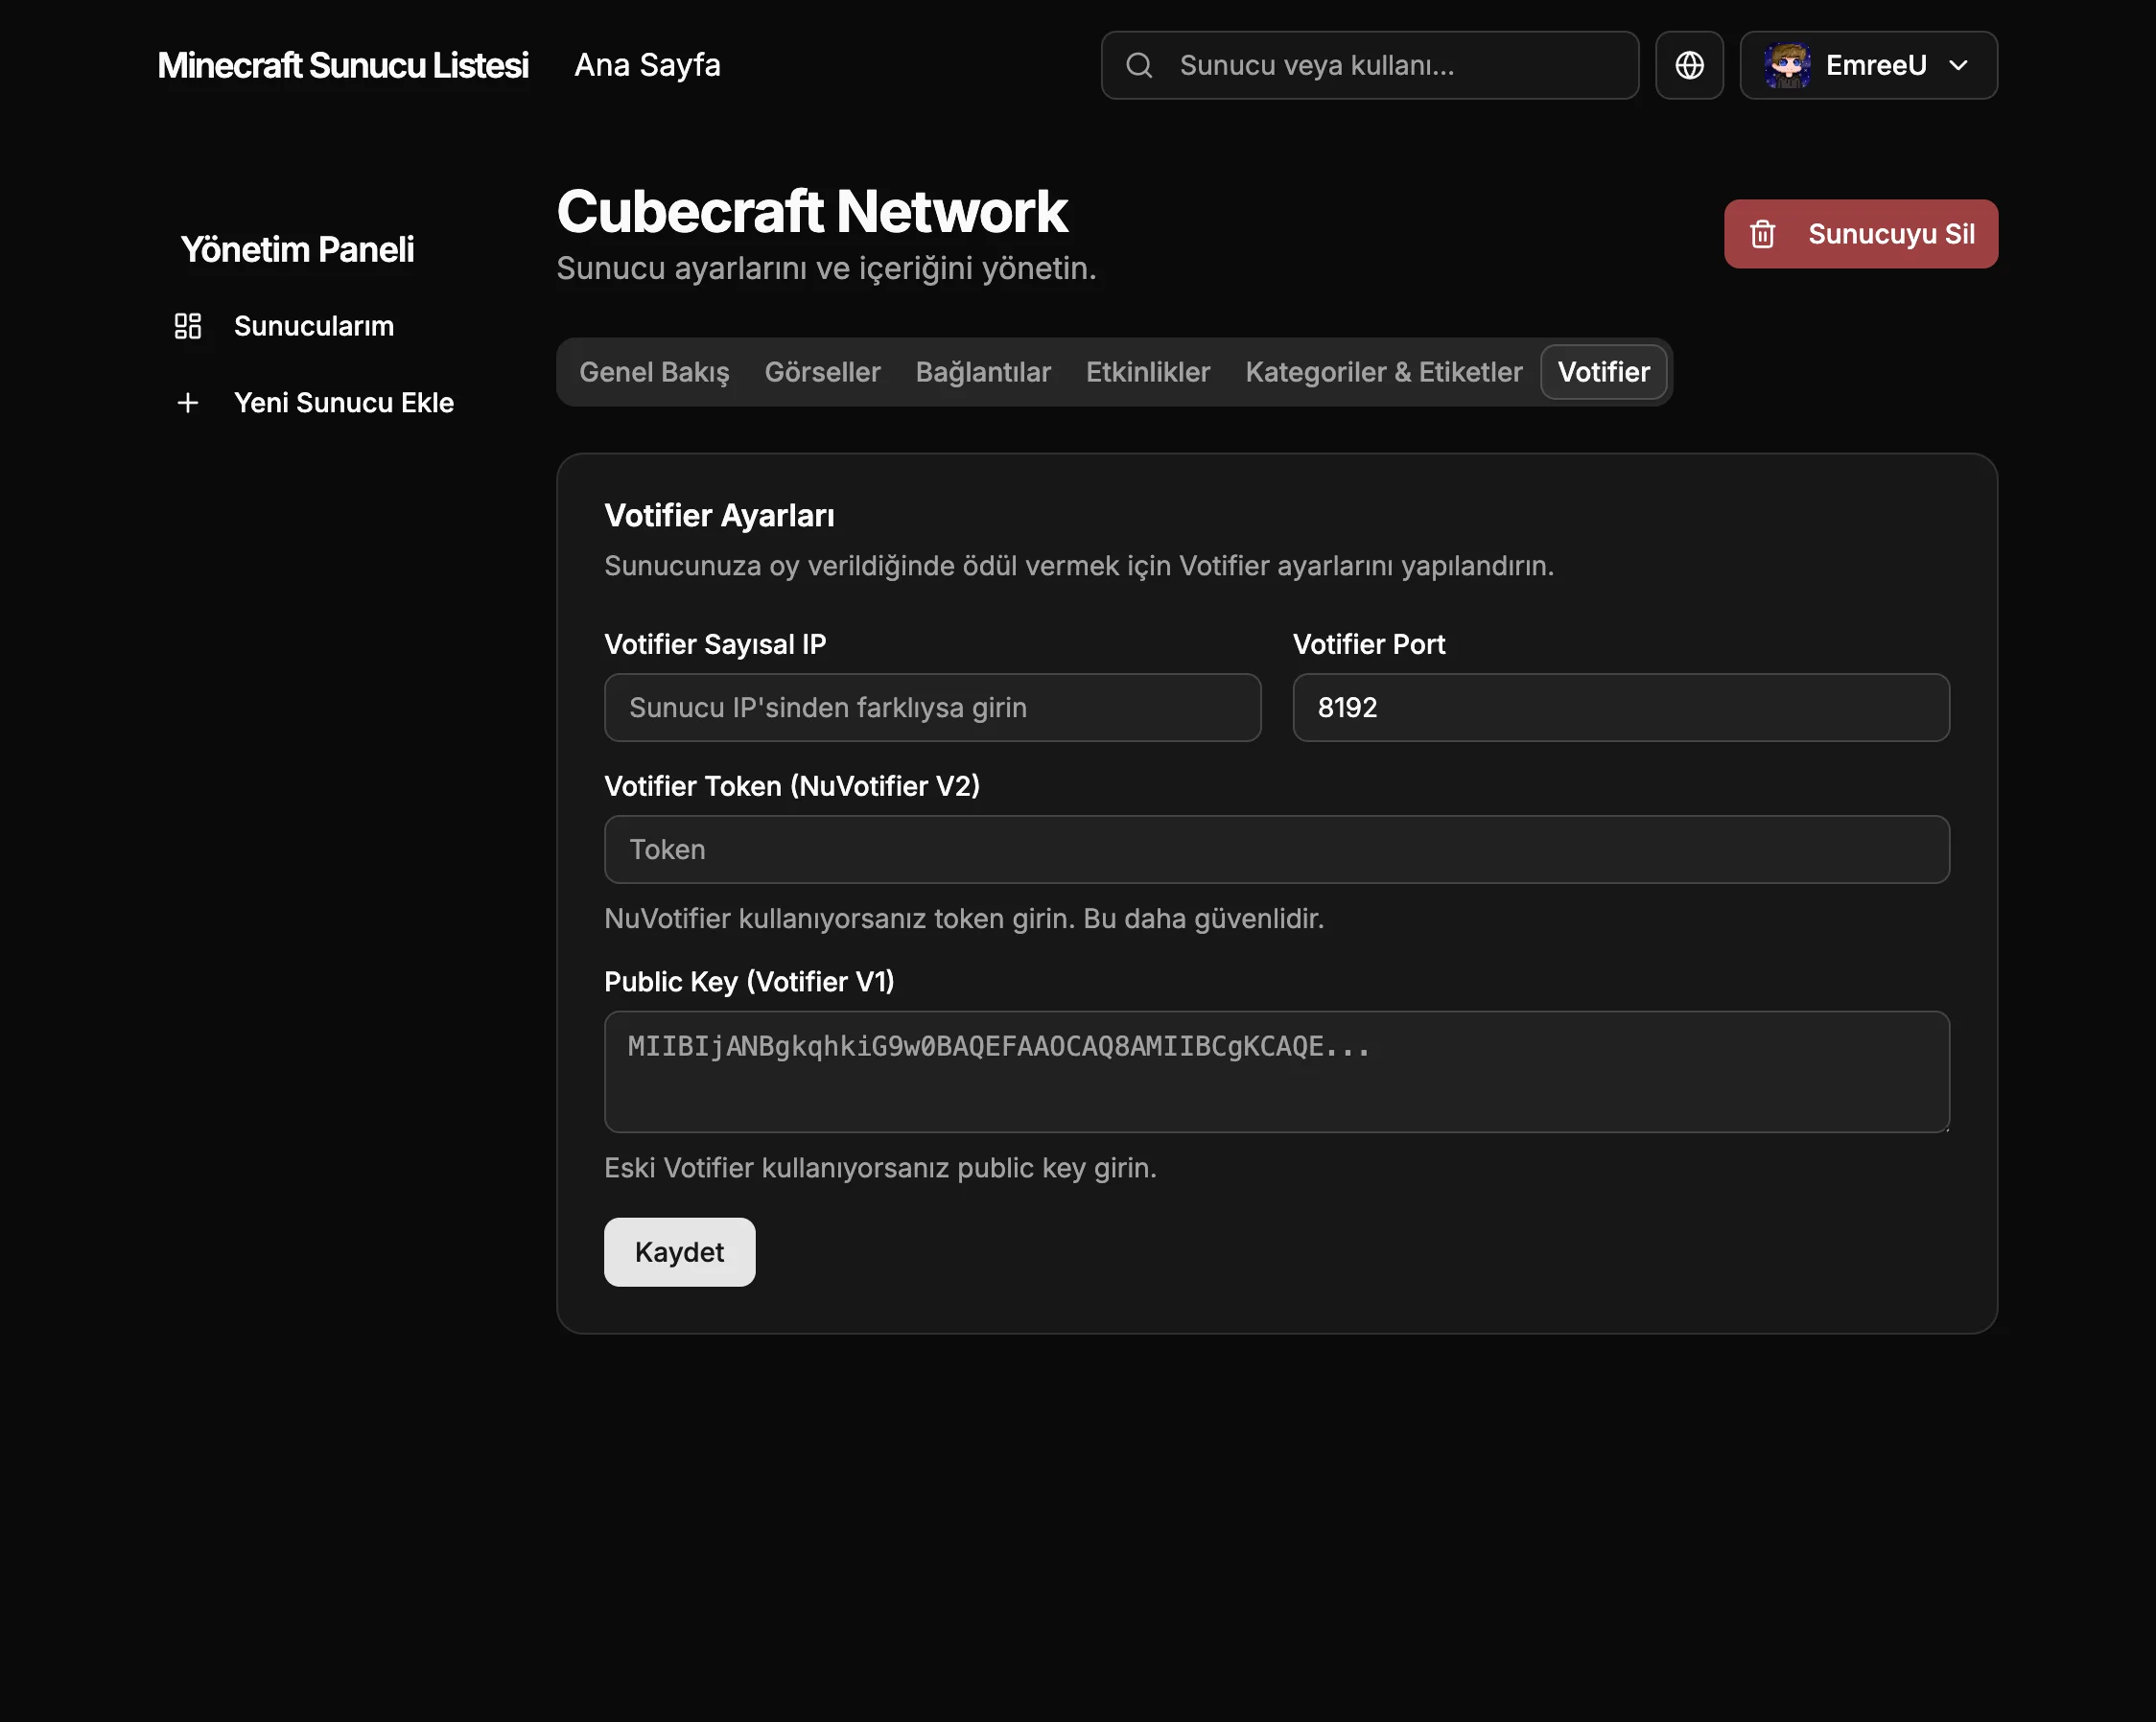Click the Public Key text area

point(1277,1071)
